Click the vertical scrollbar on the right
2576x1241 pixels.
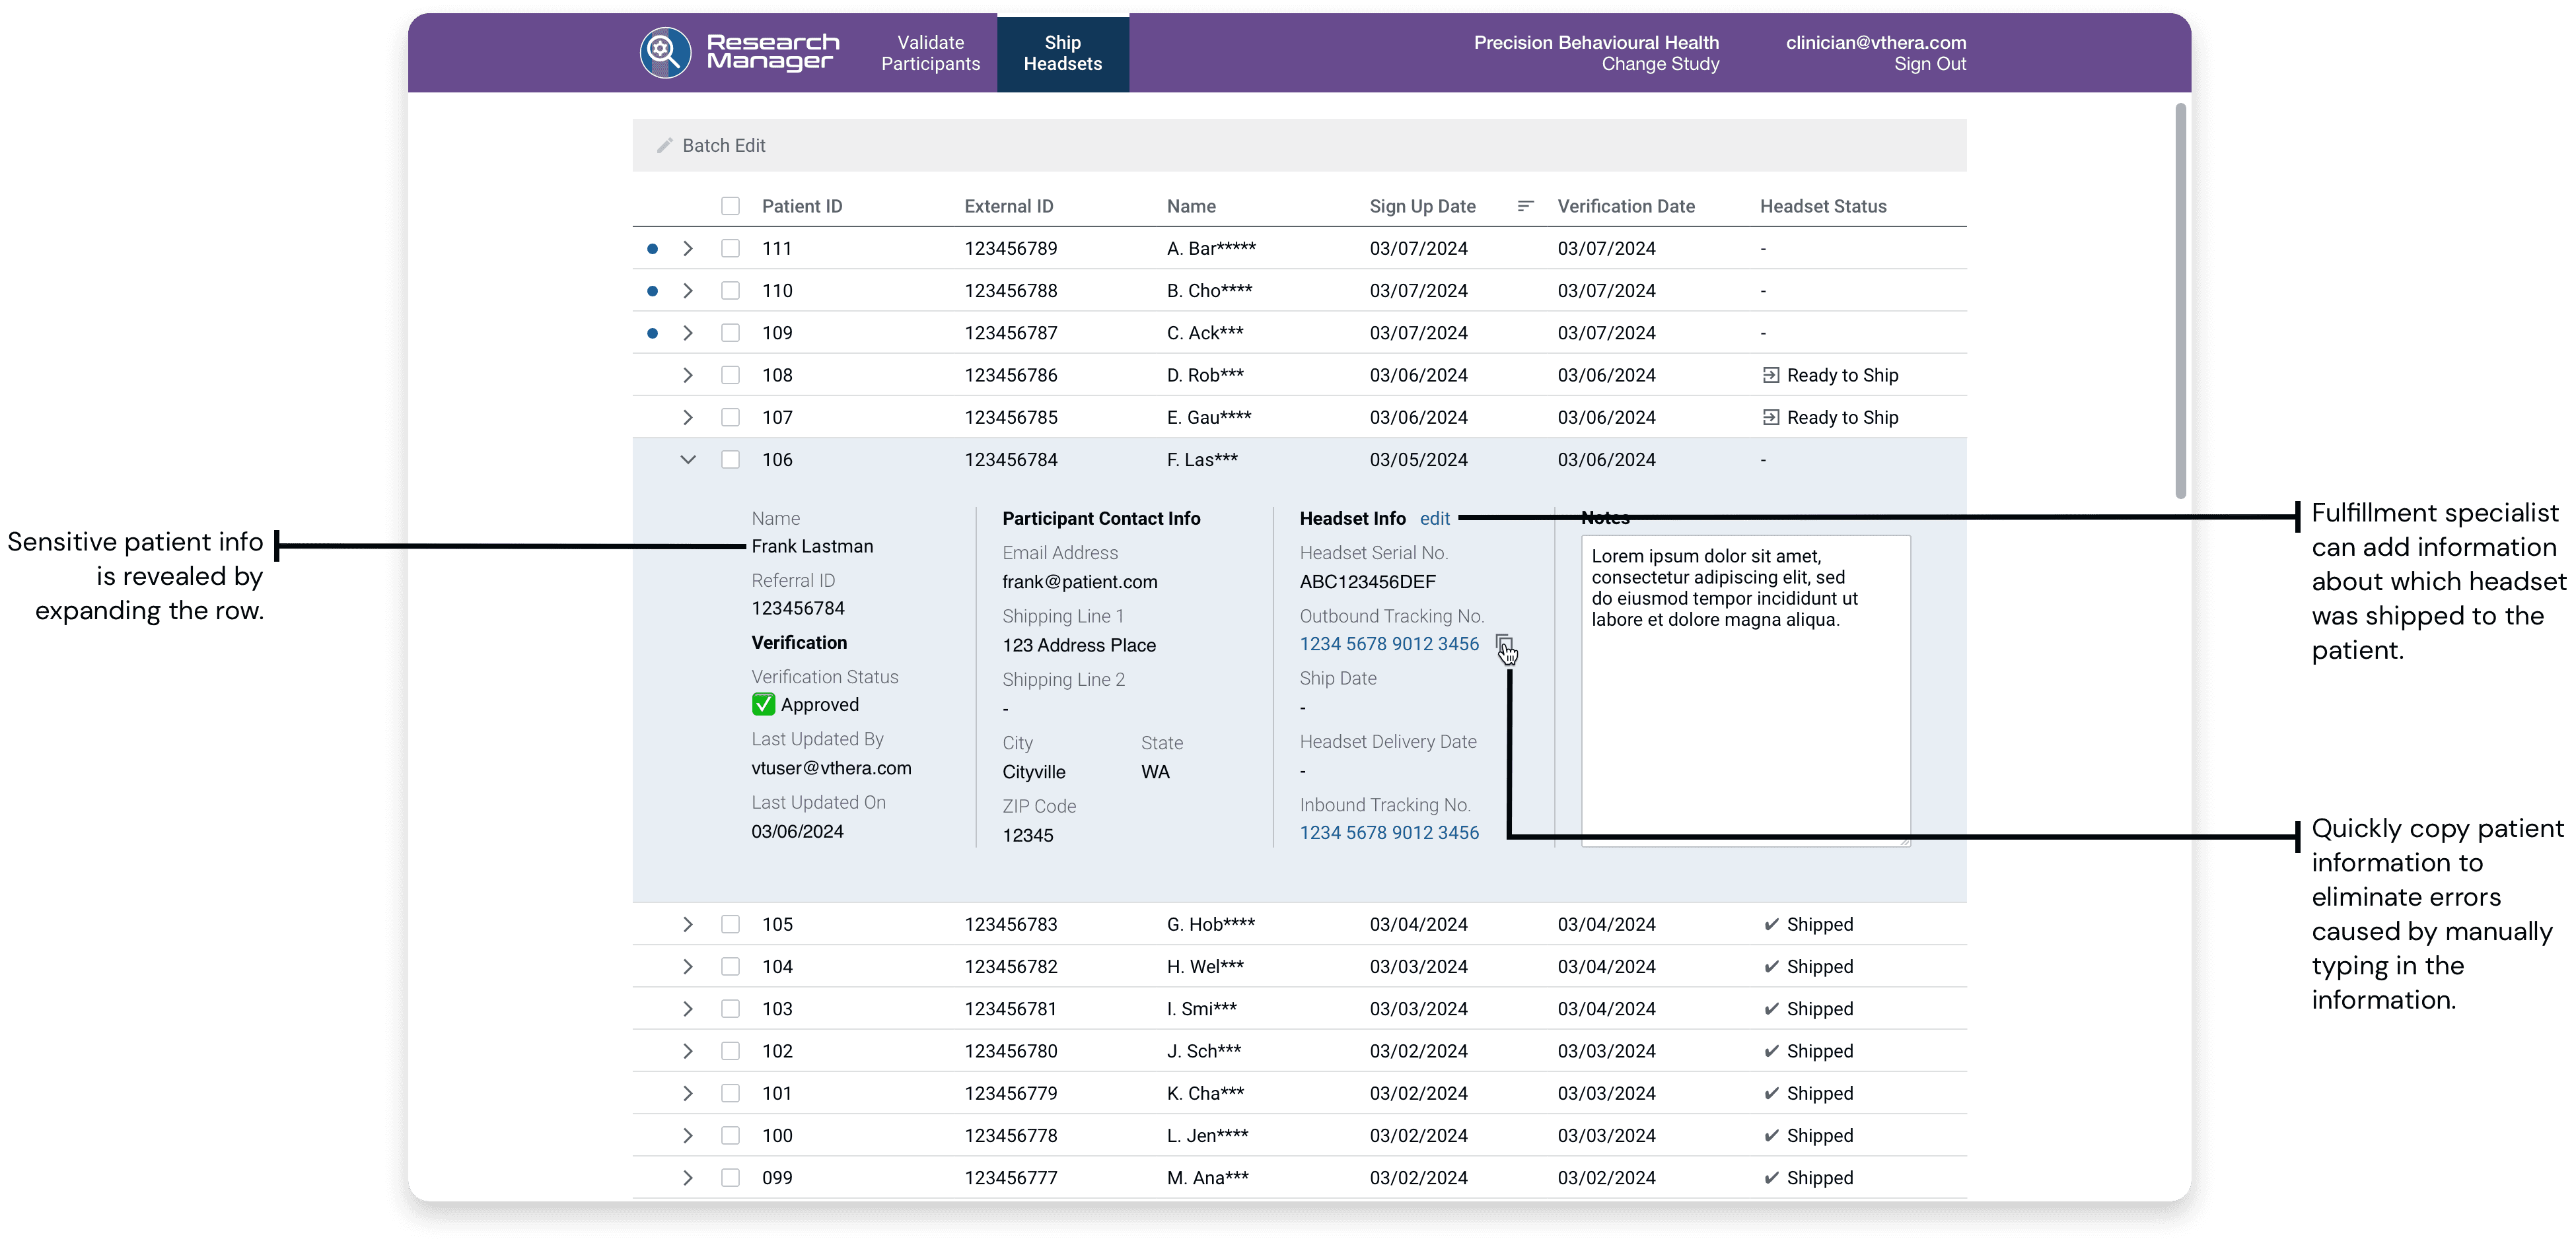2180,300
